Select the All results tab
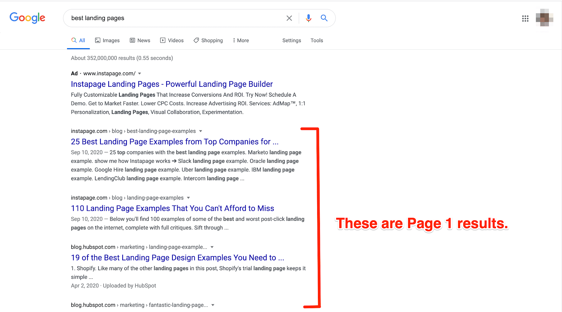The height and width of the screenshot is (312, 562). 78,40
